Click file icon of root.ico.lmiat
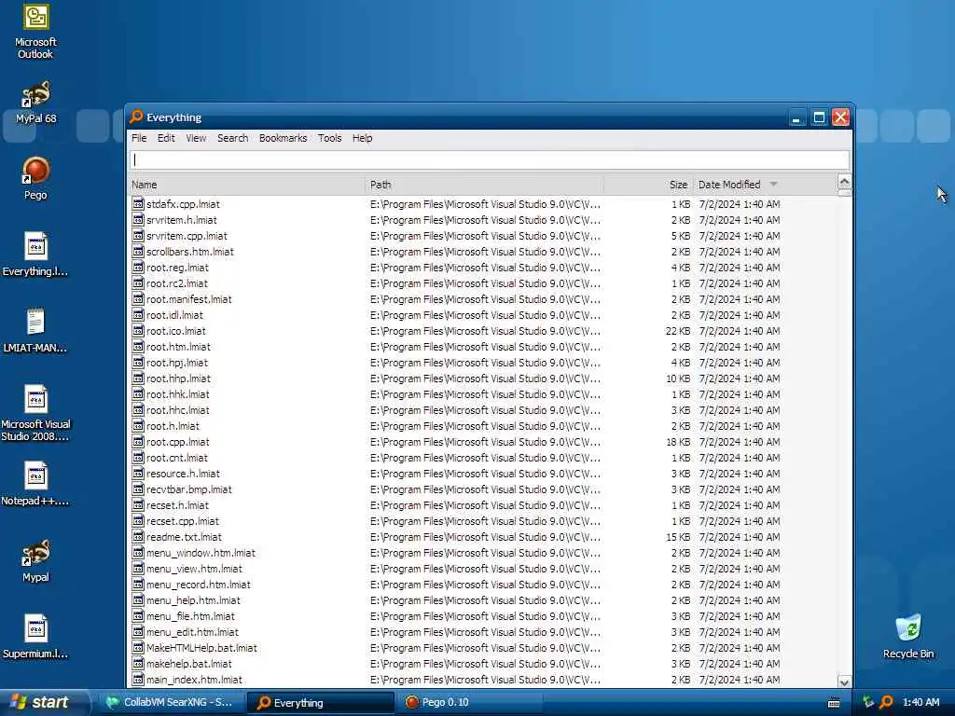Viewport: 955px width, 716px height. click(138, 331)
